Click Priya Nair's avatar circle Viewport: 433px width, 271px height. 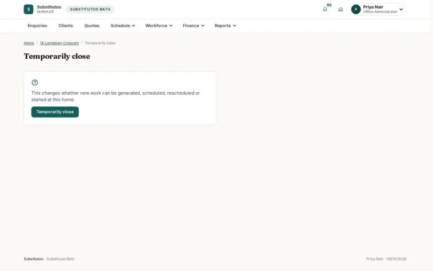coord(356,9)
